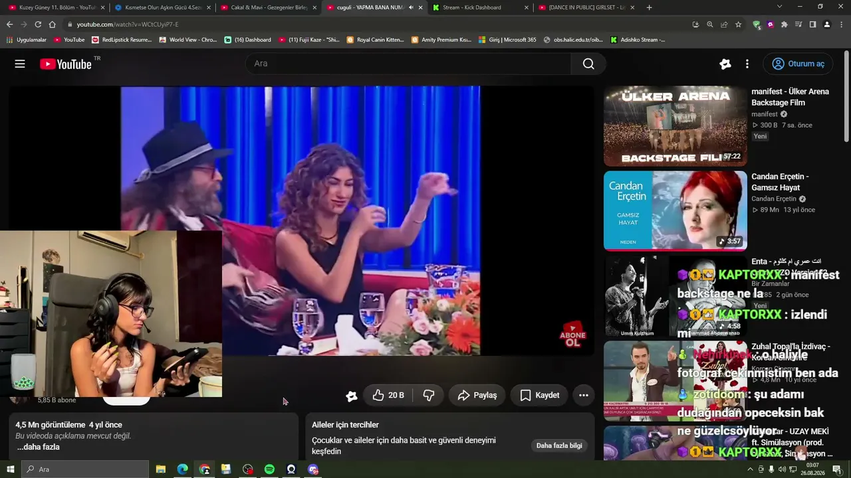Screen dimensions: 851x478
Task: Open the new tab plus button
Action: click(x=649, y=7)
